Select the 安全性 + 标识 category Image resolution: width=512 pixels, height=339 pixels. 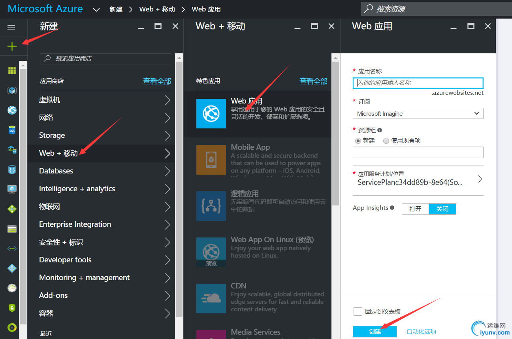click(x=101, y=242)
